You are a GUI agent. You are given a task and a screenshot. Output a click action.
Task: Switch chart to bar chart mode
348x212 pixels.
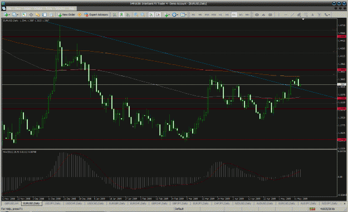(x=115, y=14)
